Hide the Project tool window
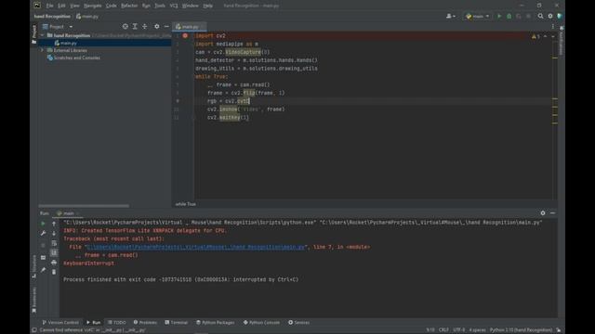The width and height of the screenshot is (595, 334). tap(166, 27)
